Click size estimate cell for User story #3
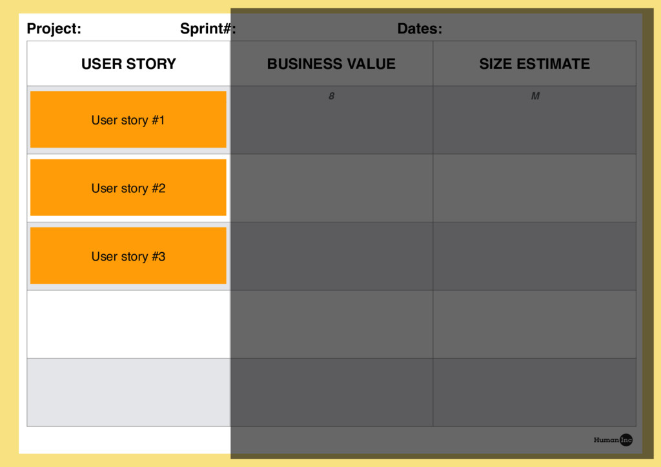Viewport: 661px width, 467px height. [x=534, y=256]
